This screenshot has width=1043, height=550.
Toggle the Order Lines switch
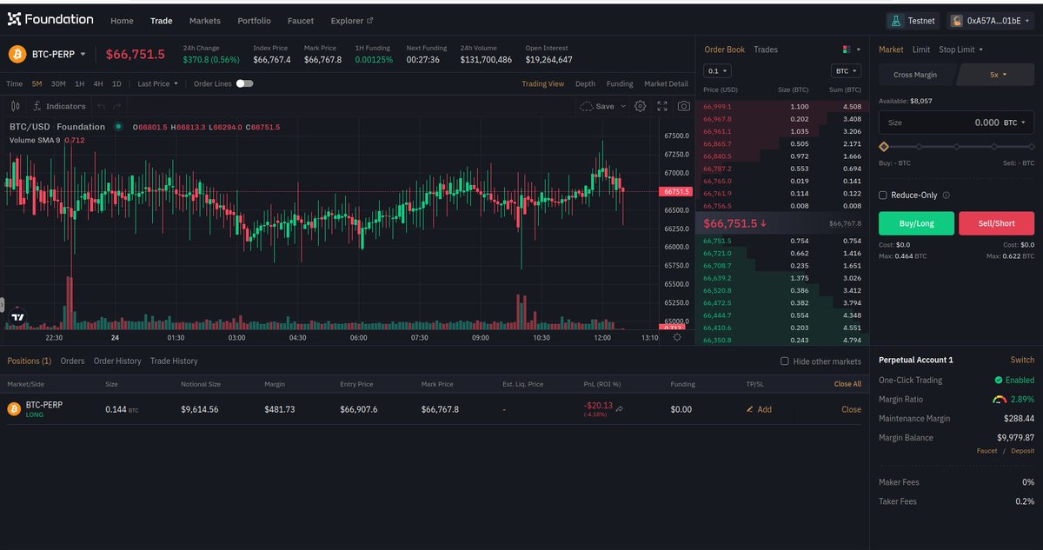tap(244, 83)
